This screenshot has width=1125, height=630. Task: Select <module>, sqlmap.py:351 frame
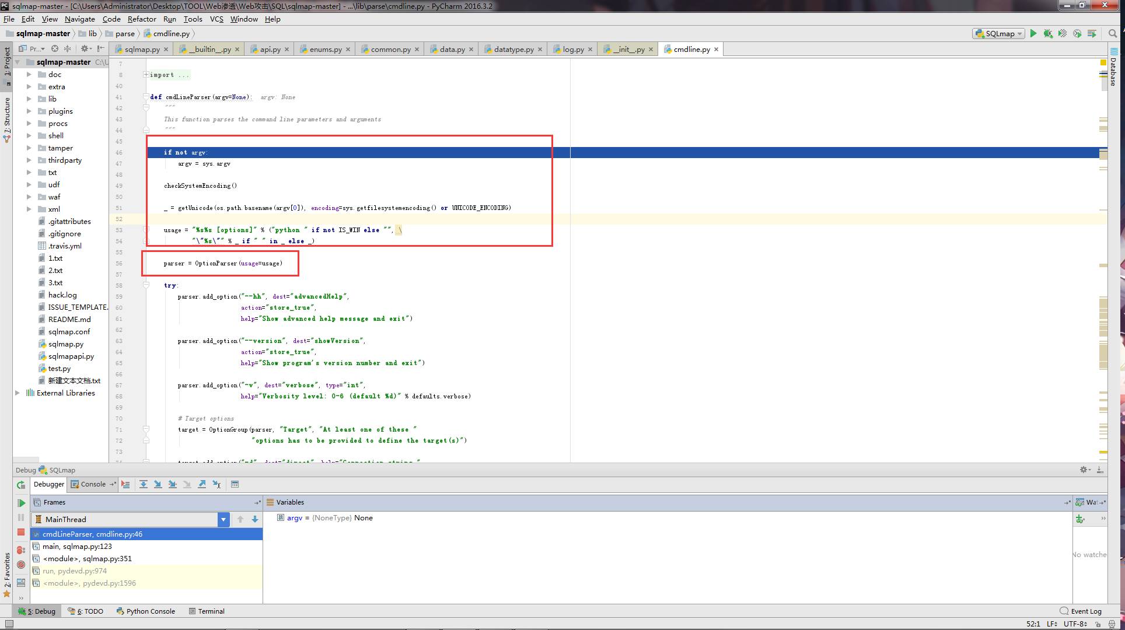pos(146,559)
